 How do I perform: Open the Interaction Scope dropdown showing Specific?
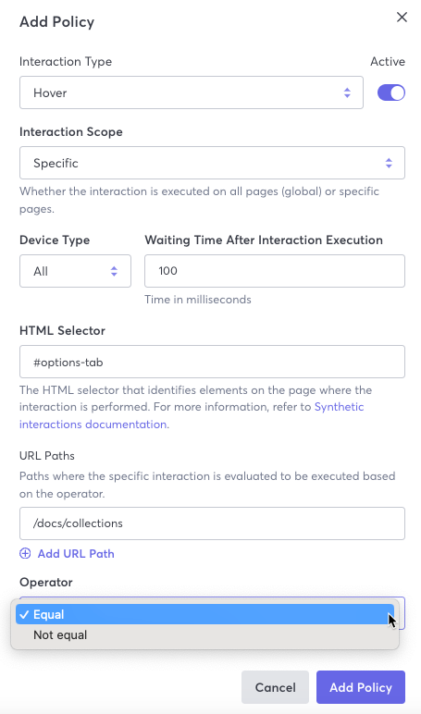tap(212, 163)
